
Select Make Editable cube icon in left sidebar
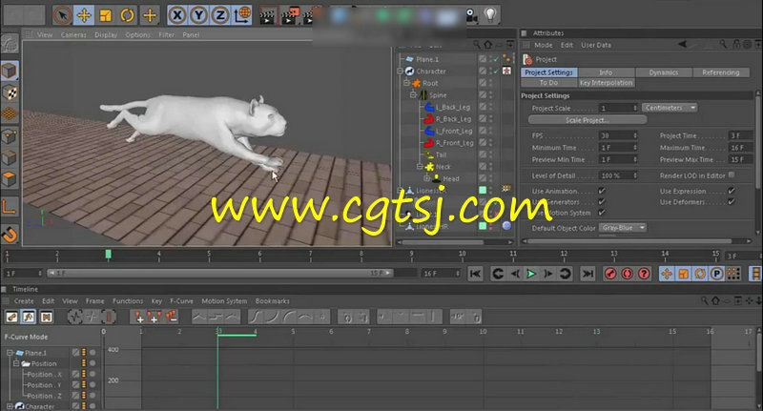[x=10, y=71]
